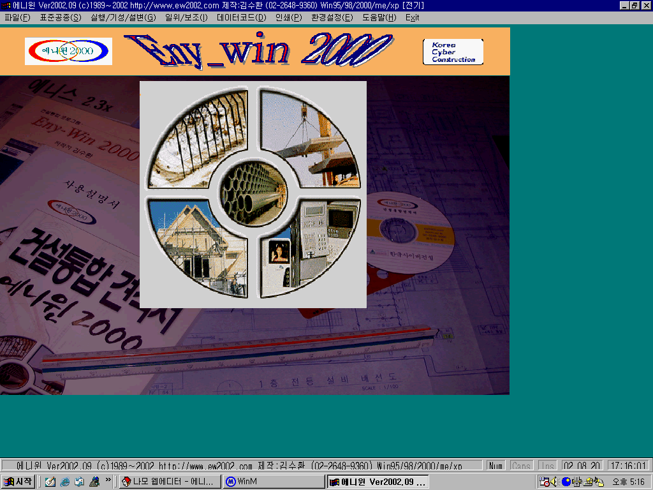653x490 pixels.
Task: Click the Korea Cyber Construction badge
Action: [453, 52]
